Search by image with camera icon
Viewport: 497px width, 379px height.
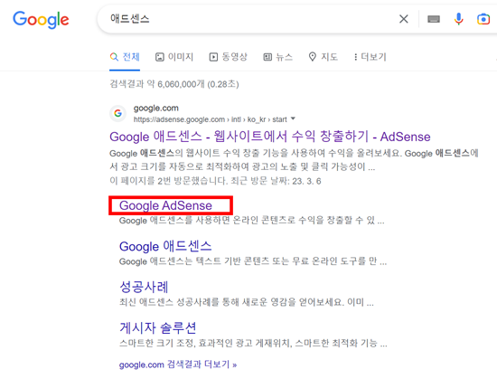(483, 19)
